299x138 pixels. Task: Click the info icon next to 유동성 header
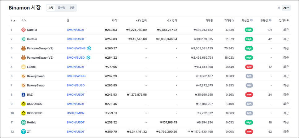pyautogui.click(x=270, y=20)
